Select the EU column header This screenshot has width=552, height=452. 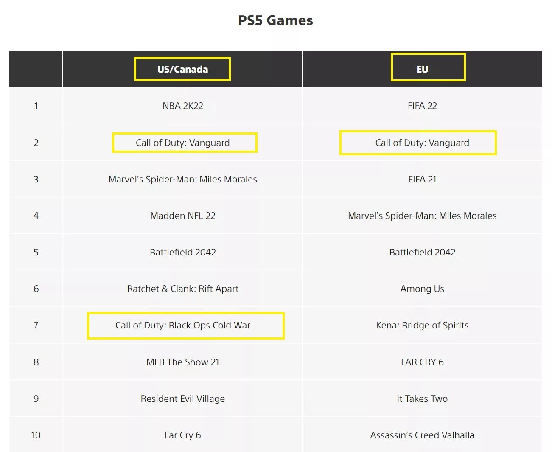[422, 69]
